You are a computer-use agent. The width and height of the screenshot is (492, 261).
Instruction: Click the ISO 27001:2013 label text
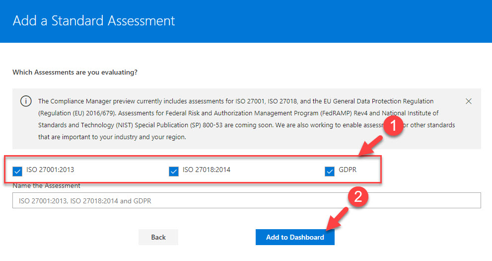click(50, 170)
